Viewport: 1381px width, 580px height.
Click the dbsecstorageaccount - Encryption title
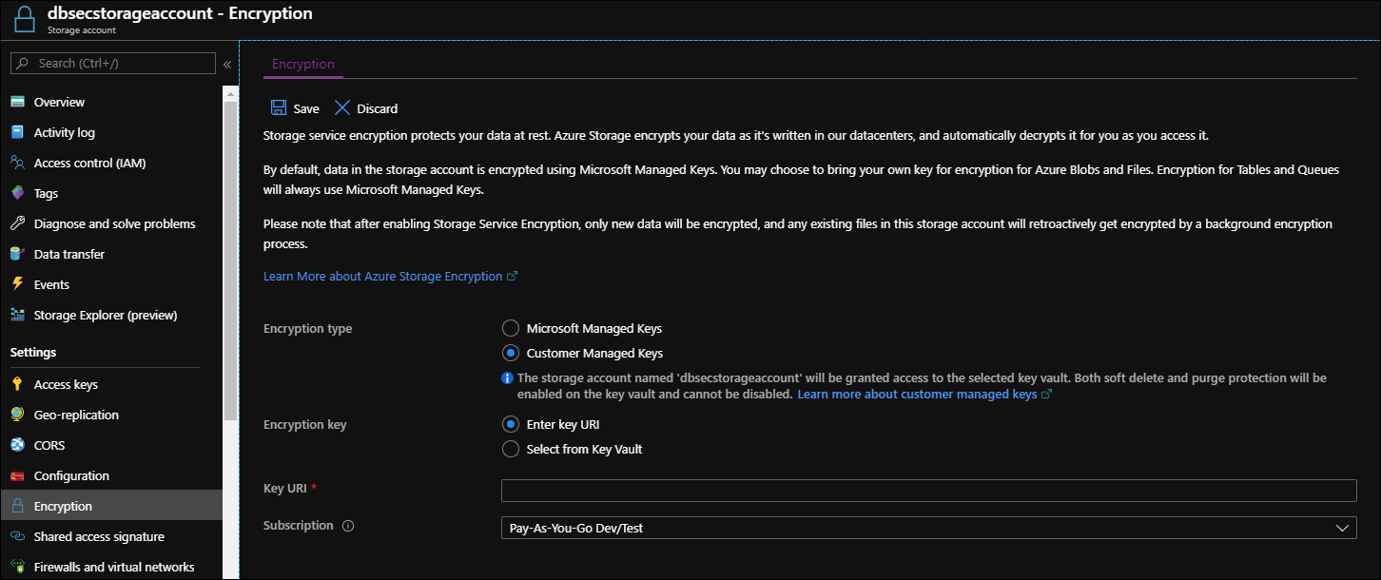click(180, 14)
